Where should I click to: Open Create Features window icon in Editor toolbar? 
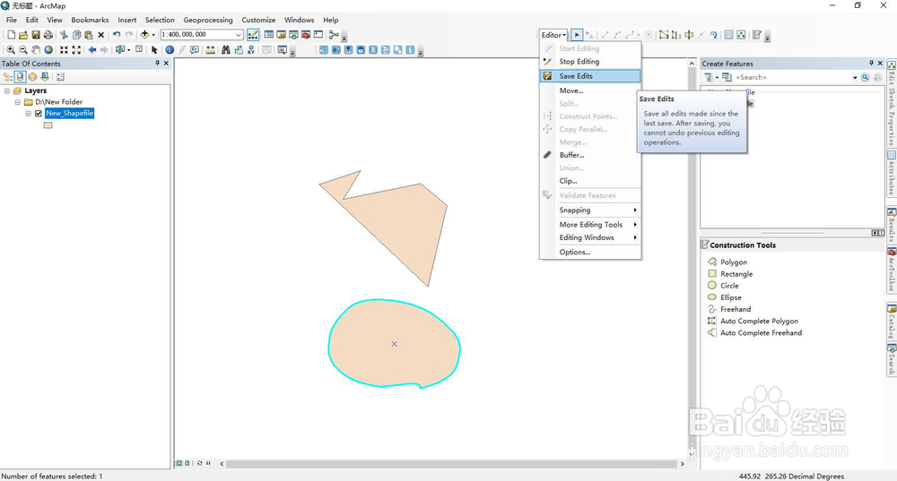[757, 35]
